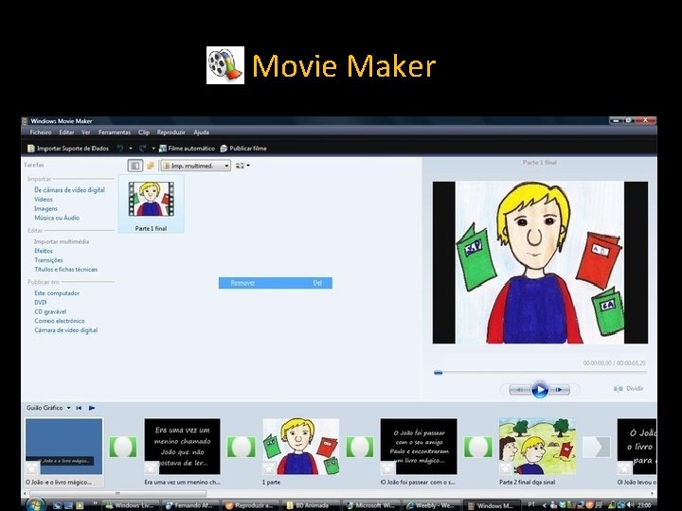
Task: Open the Imp. multimed. location dropdown
Action: [195, 166]
